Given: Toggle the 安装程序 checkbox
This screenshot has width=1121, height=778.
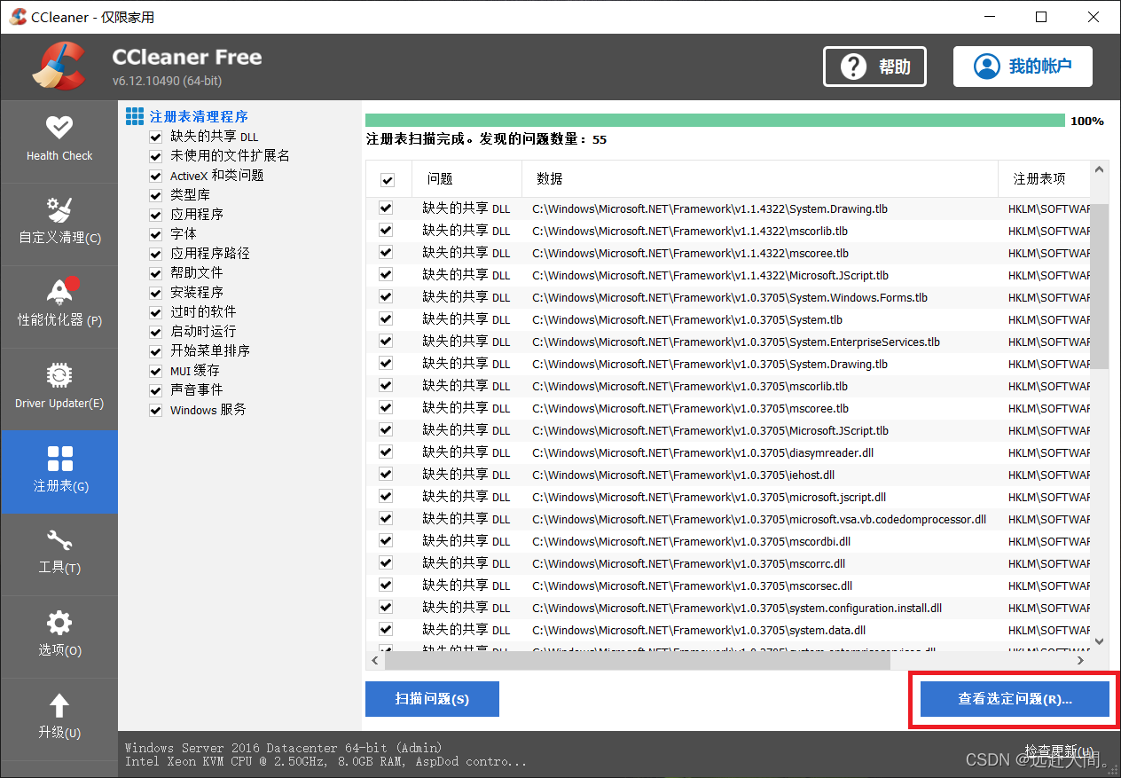Looking at the screenshot, I should (x=155, y=293).
